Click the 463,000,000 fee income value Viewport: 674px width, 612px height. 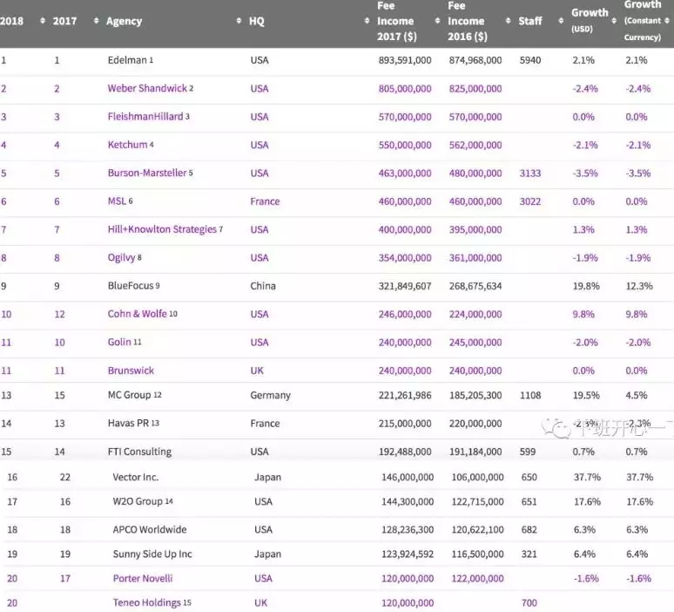coord(404,173)
